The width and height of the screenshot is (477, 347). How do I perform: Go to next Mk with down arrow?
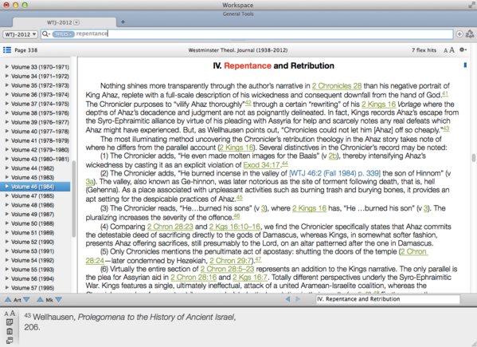coord(58,300)
